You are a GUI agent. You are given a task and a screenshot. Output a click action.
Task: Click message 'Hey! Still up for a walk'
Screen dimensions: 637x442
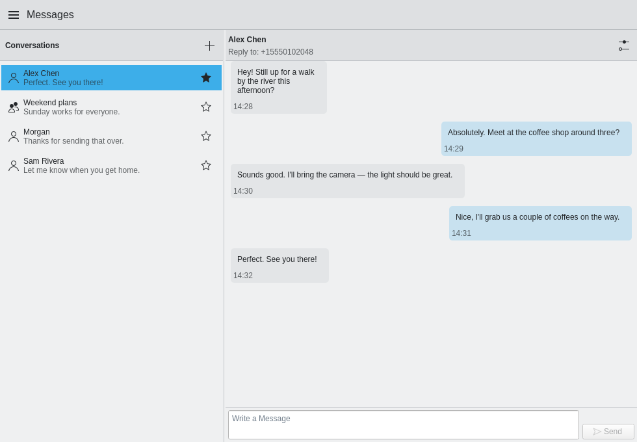[279, 87]
